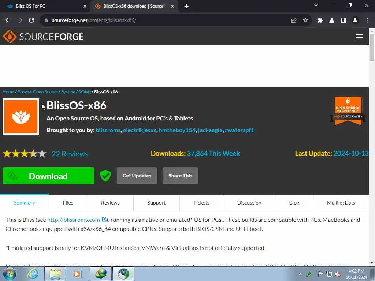The height and width of the screenshot is (281, 375).
Task: Reload the page with refresh icon
Action: coord(31,20)
